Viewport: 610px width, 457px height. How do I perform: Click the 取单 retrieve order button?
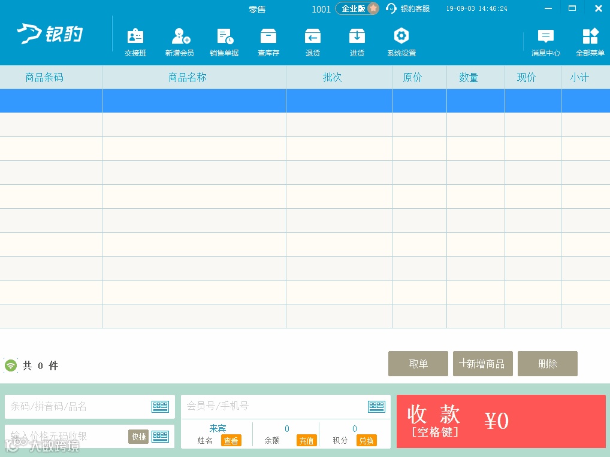[418, 364]
